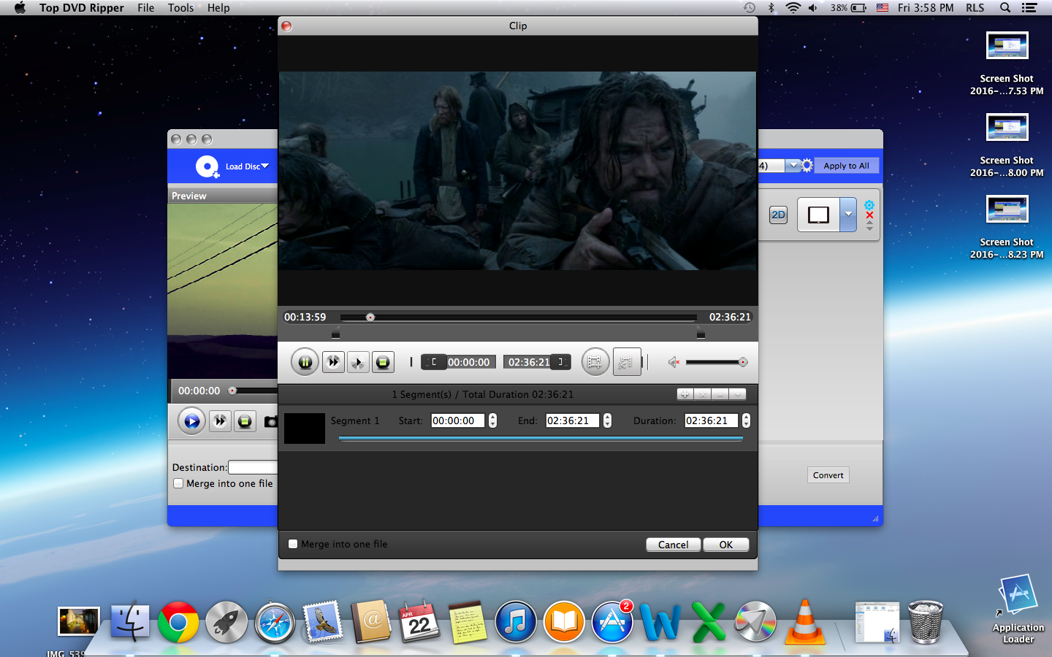The image size is (1052, 657).
Task: Launch Google Chrome from the dock
Action: point(178,622)
